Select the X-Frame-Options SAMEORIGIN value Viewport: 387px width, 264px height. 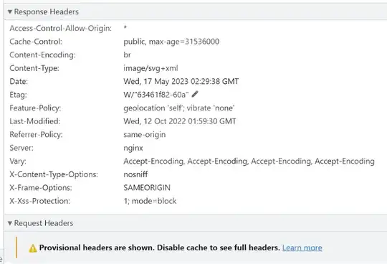pyautogui.click(x=147, y=188)
